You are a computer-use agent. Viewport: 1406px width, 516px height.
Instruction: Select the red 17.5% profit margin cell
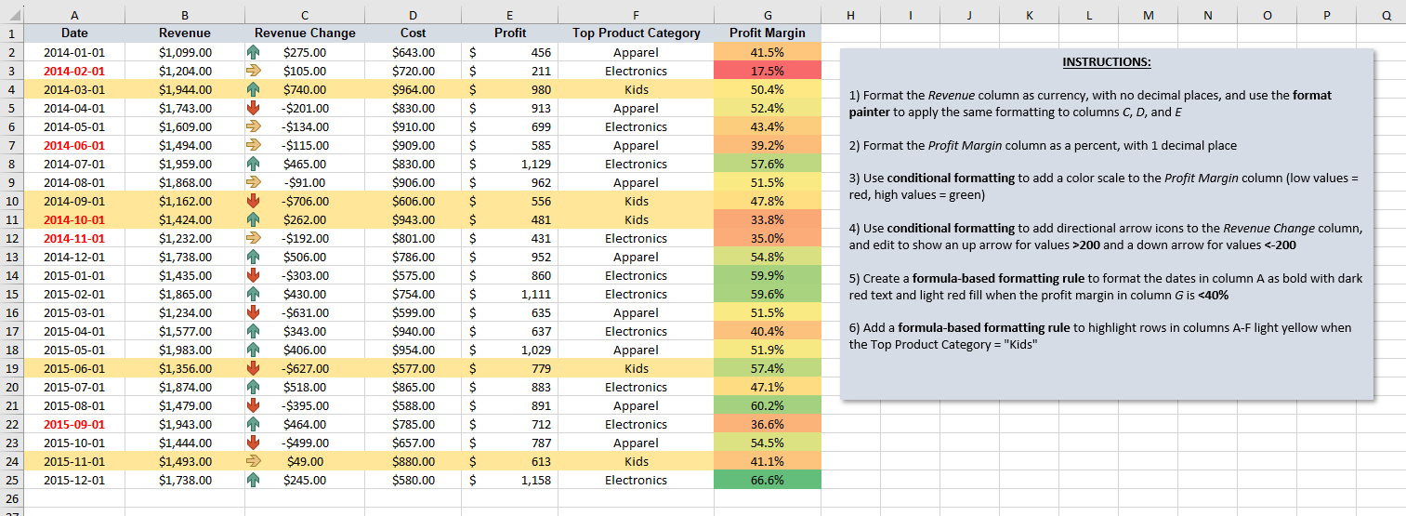pyautogui.click(x=768, y=72)
